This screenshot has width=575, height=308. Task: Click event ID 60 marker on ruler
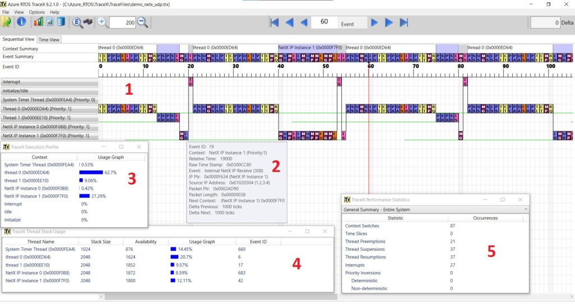coord(371,66)
